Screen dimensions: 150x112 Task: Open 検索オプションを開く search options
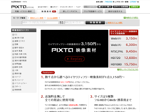coord(115,23)
